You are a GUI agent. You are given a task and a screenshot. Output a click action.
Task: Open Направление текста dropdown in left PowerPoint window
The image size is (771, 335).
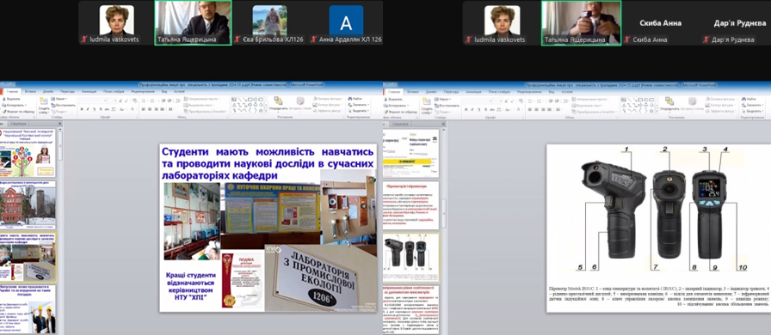201,99
